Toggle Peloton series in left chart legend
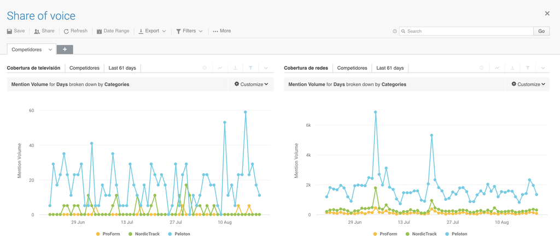The height and width of the screenshot is (244, 560). click(x=182, y=234)
